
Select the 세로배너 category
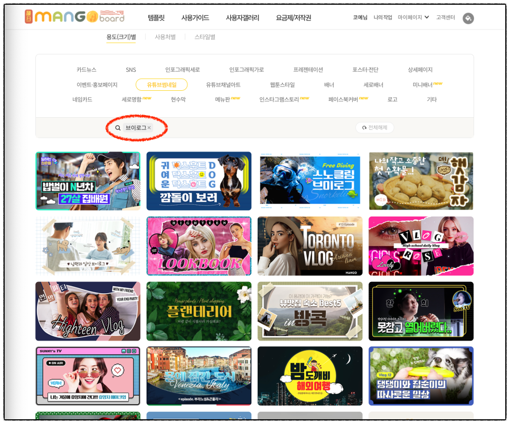373,85
